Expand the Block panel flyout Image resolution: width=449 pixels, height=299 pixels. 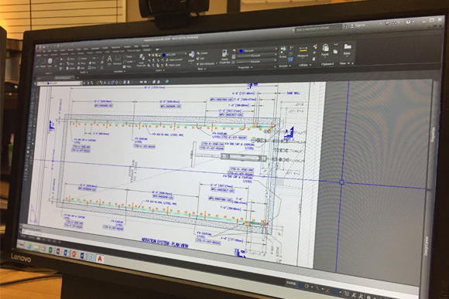(201, 69)
